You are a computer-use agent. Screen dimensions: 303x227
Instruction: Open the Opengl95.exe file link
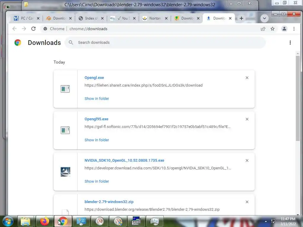click(x=96, y=119)
